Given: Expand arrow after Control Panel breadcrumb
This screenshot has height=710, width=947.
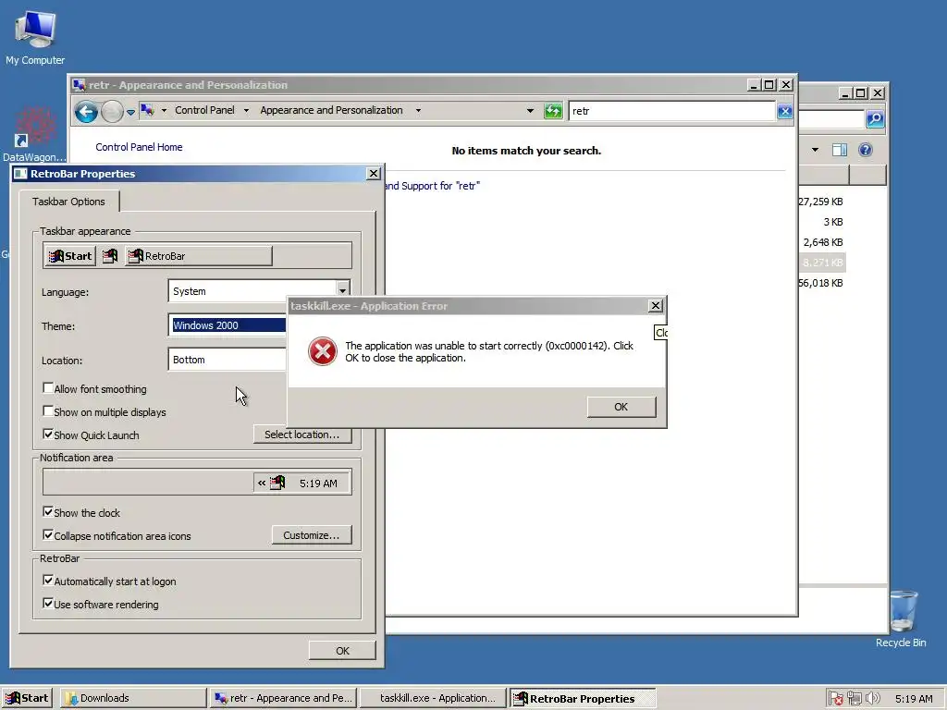Looking at the screenshot, I should (246, 111).
